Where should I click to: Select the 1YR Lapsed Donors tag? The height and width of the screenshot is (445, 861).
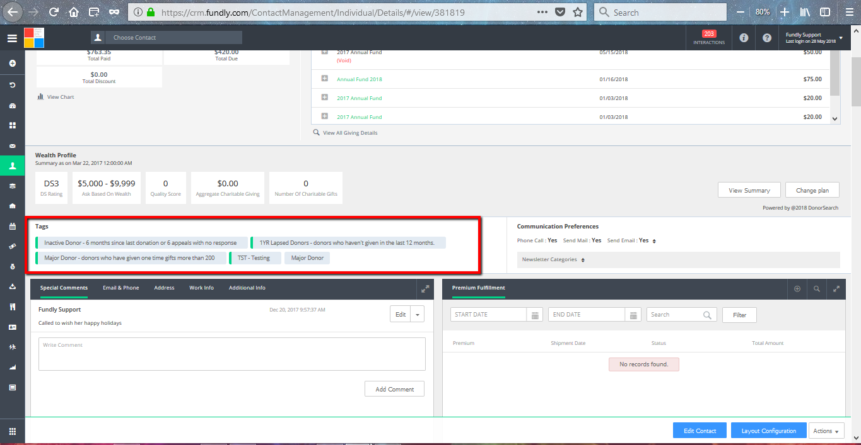(348, 242)
